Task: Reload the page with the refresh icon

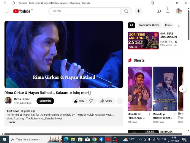Action: [13, 3]
